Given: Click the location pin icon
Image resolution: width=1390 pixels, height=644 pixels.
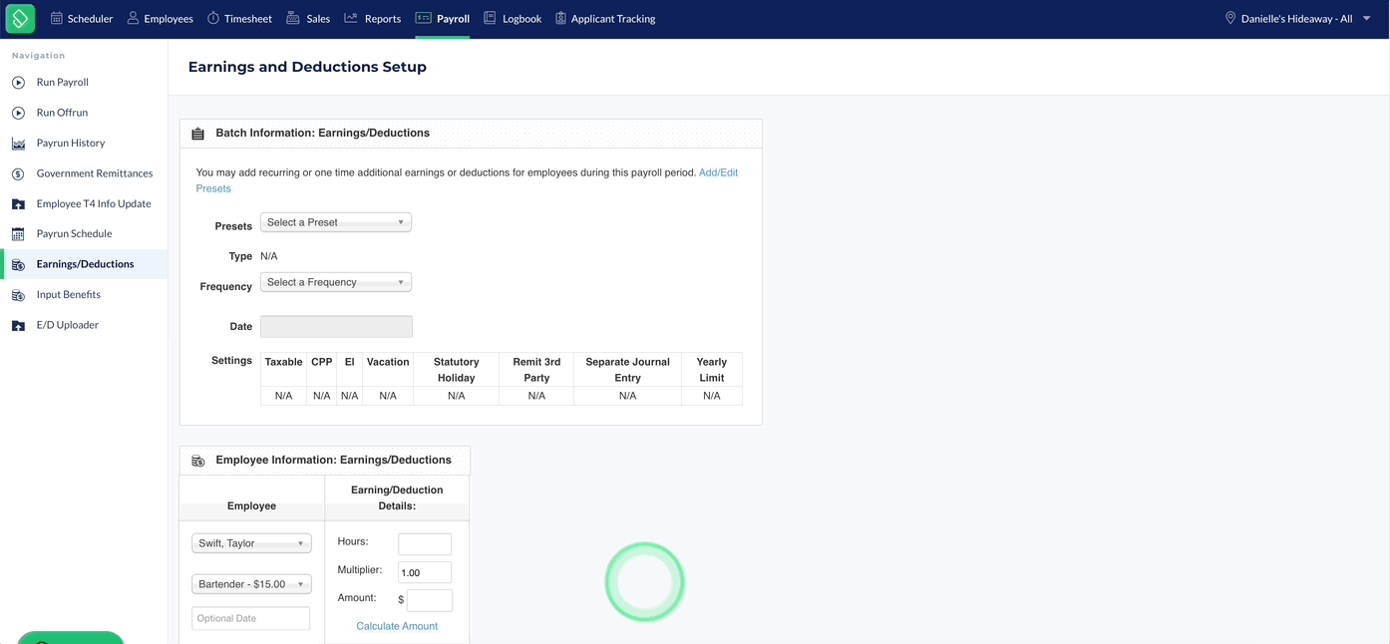Looking at the screenshot, I should coord(1230,18).
